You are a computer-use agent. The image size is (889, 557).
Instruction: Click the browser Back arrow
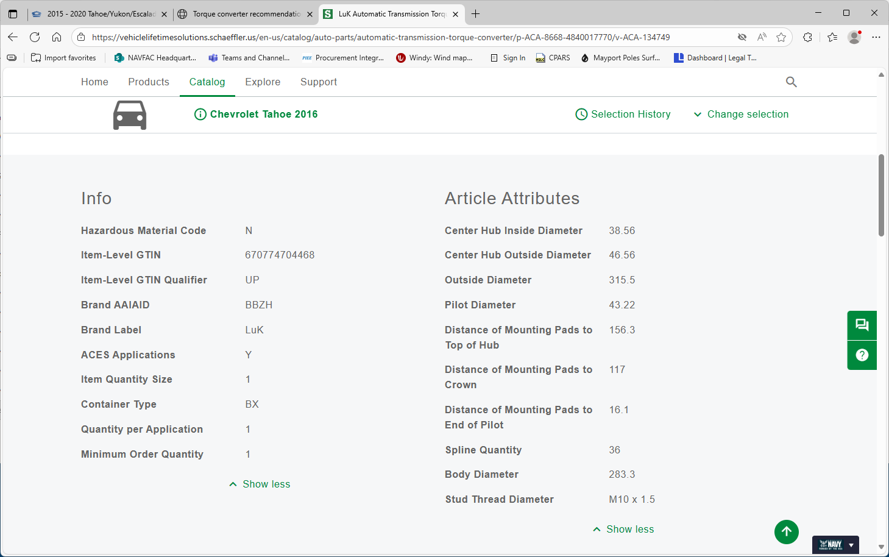tap(13, 37)
